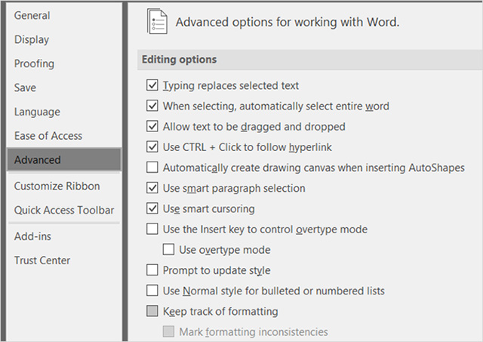Switch to the Display category

click(x=32, y=39)
